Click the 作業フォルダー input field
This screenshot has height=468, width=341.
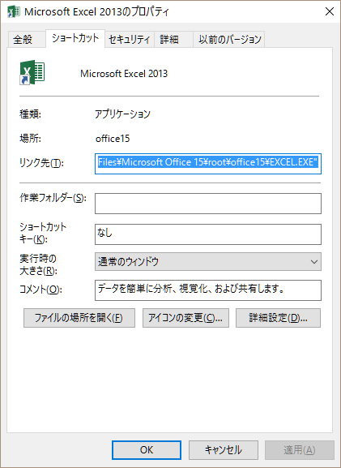208,204
